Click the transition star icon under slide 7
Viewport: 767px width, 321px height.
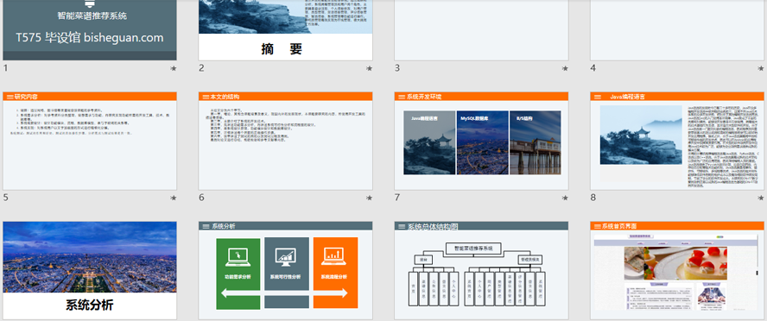tap(565, 198)
